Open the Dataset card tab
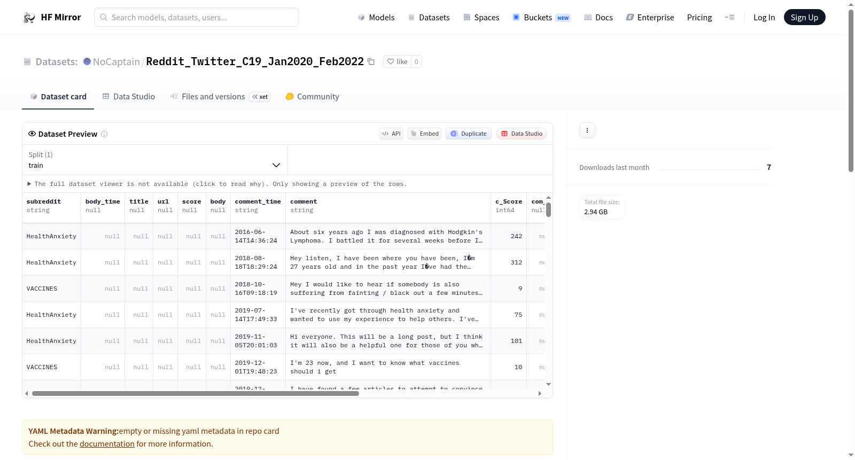The width and height of the screenshot is (855, 460). (x=58, y=97)
